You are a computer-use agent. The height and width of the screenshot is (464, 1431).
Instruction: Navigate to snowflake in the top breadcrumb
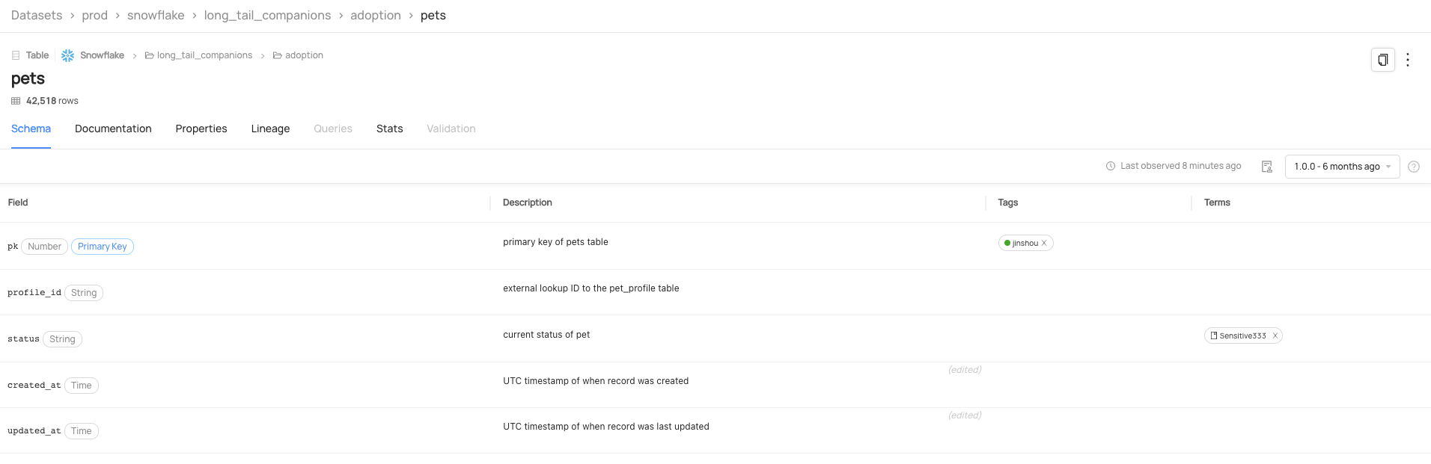tap(156, 15)
